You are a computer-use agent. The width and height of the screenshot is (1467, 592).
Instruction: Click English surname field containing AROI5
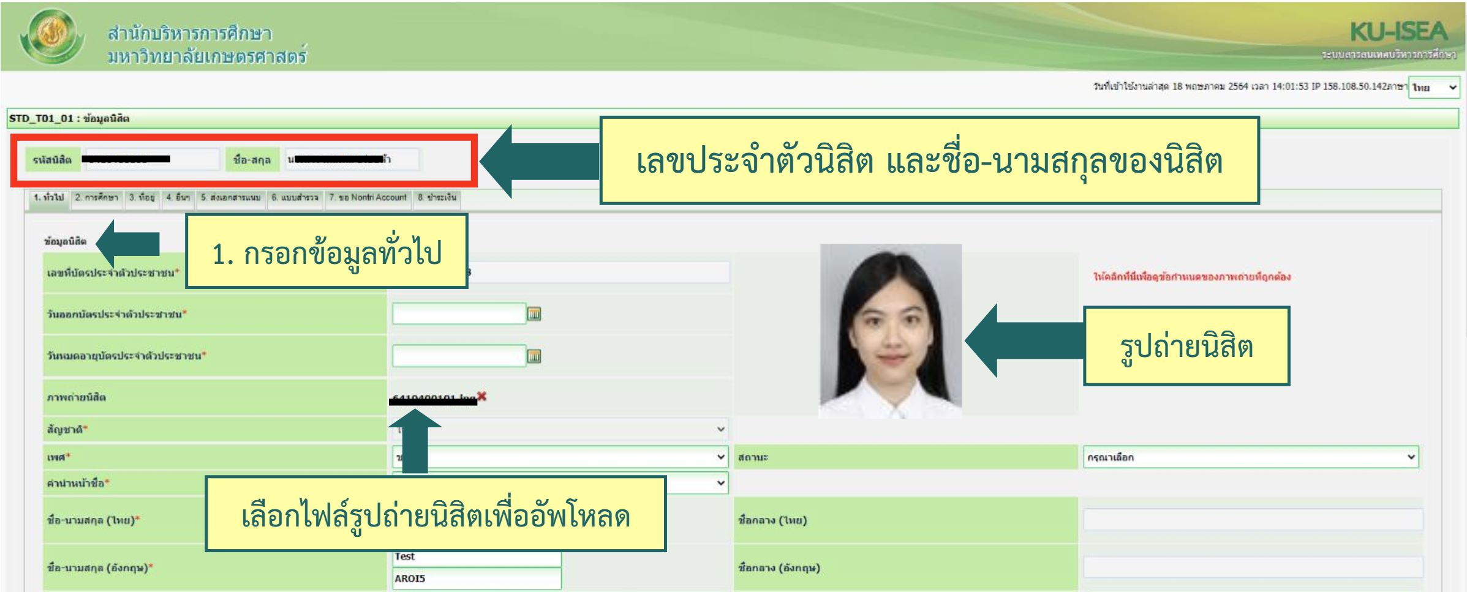coord(477,579)
